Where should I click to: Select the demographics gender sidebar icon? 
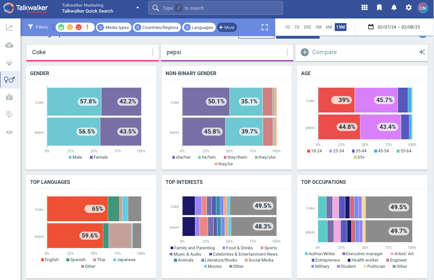point(9,79)
